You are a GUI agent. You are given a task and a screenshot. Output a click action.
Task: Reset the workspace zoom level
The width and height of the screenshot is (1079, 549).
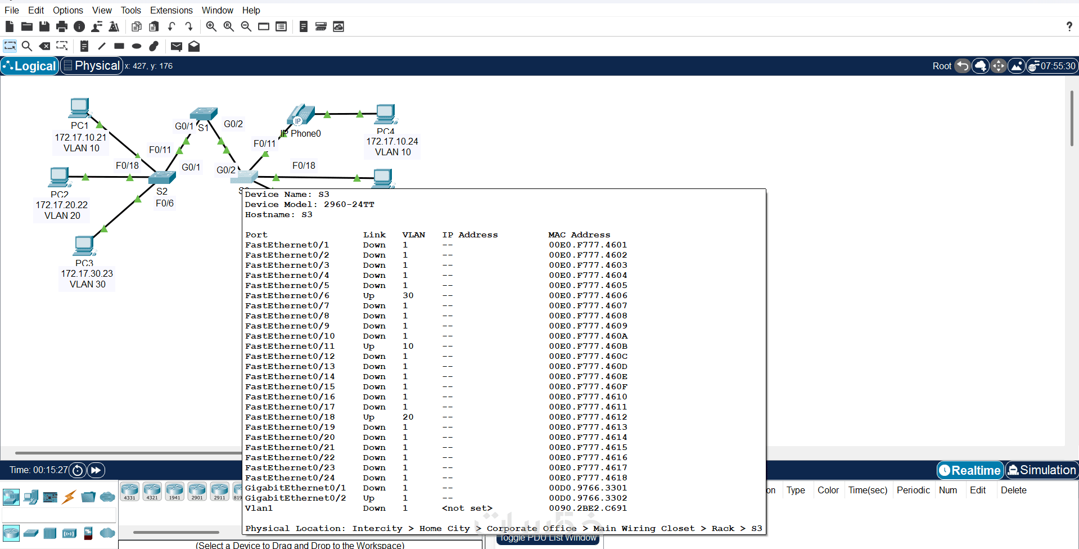tap(229, 26)
